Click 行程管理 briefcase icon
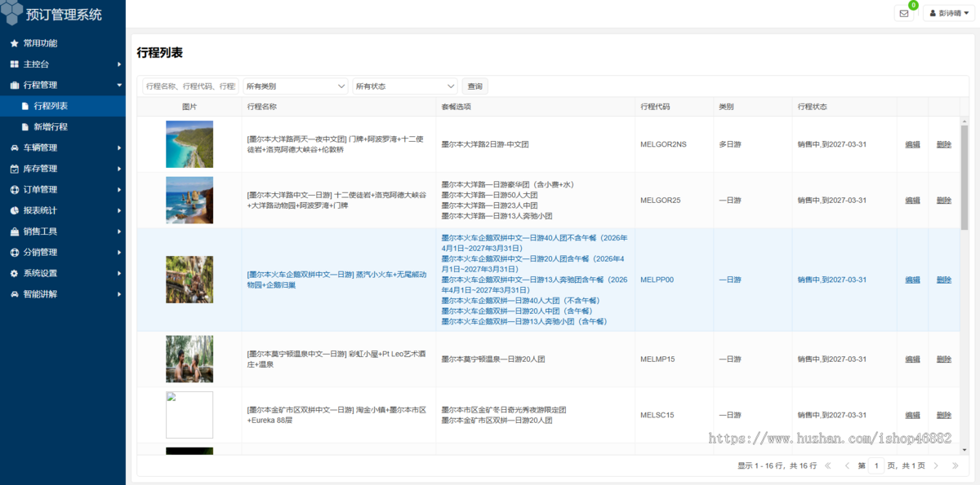The height and width of the screenshot is (485, 980). coord(14,85)
